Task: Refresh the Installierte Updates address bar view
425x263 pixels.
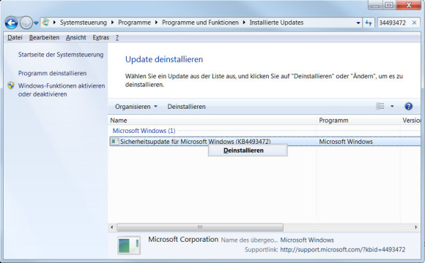Action: click(x=369, y=23)
